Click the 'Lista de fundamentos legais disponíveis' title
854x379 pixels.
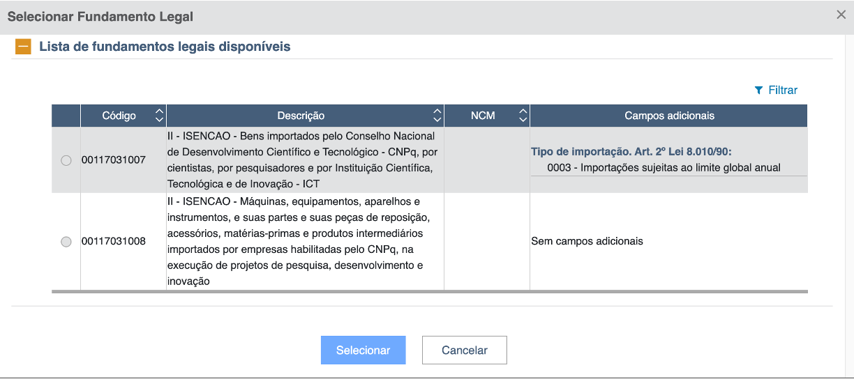tap(165, 47)
